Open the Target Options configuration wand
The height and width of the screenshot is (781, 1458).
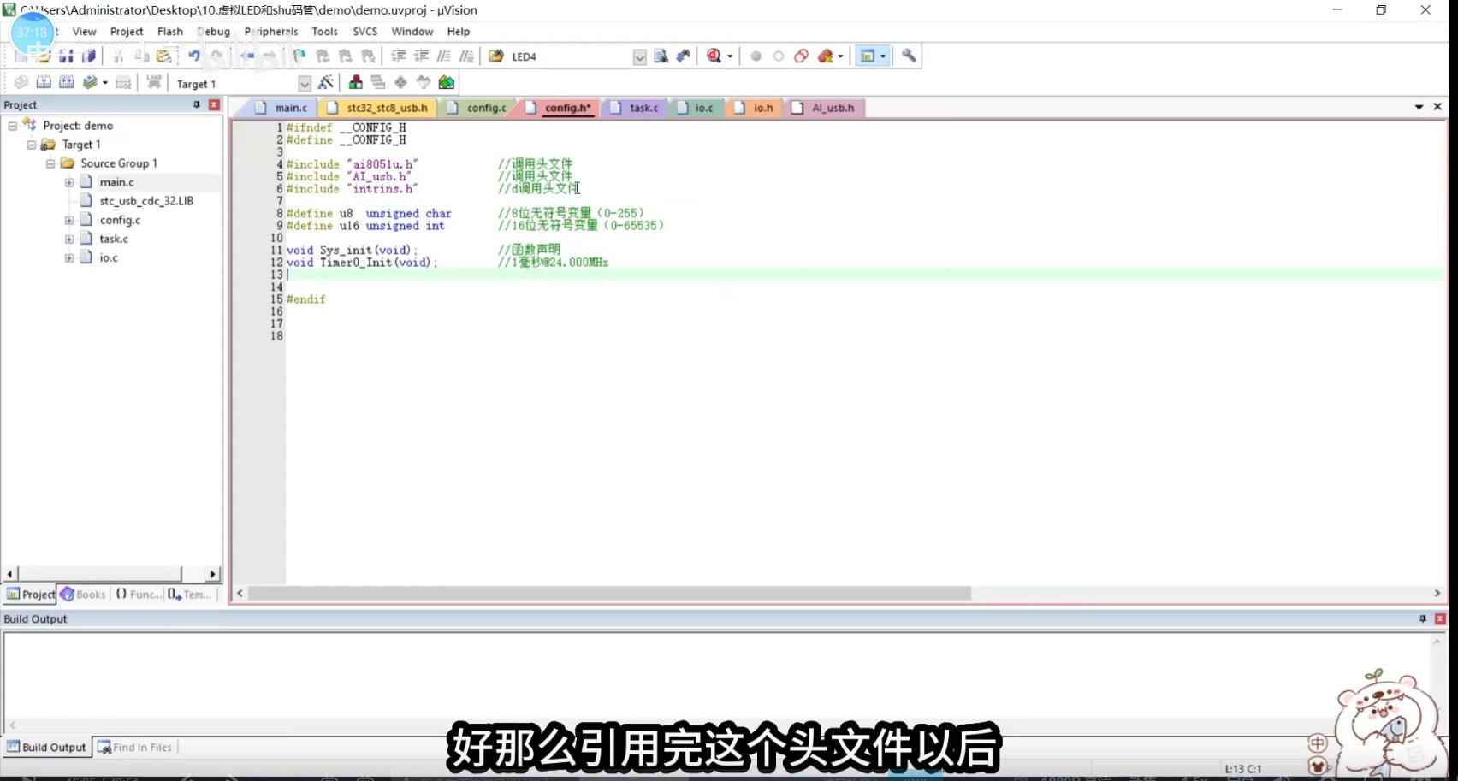(327, 82)
